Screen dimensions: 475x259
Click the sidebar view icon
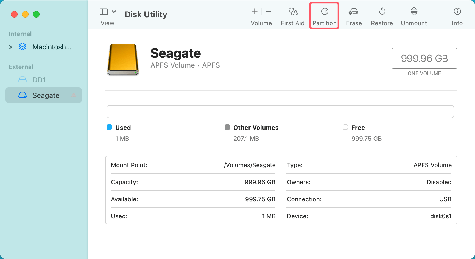coord(104,12)
